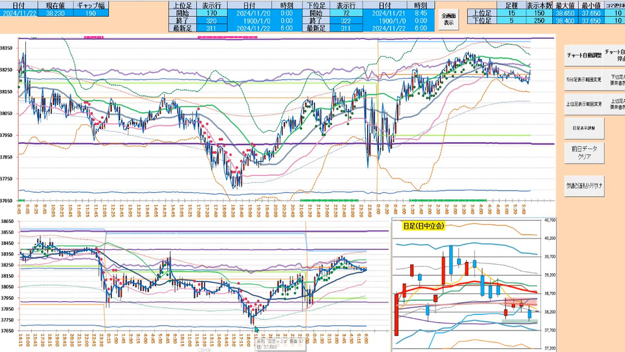The height and width of the screenshot is (352, 625).
Task: Click the 38350 label on upper chart axis
Action: [x=7, y=48]
